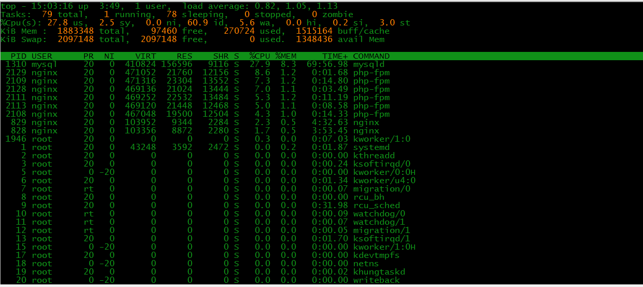Click the systemd command name
Image resolution: width=643 pixels, height=287 pixels.
[x=371, y=147]
